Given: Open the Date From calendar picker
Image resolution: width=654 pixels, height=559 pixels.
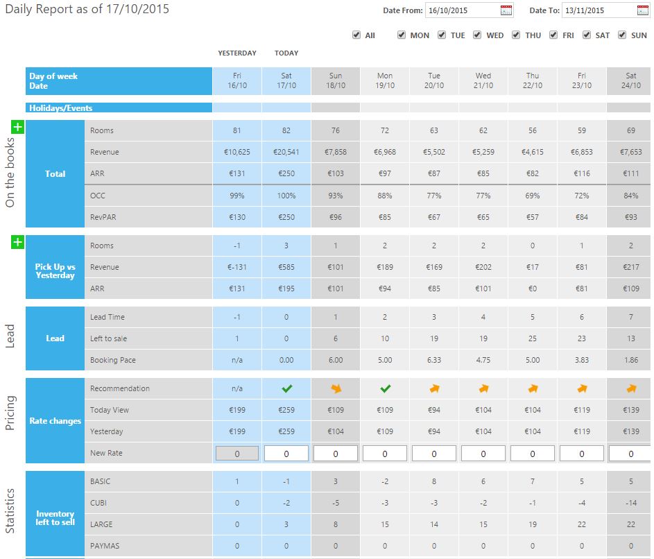Looking at the screenshot, I should (506, 10).
